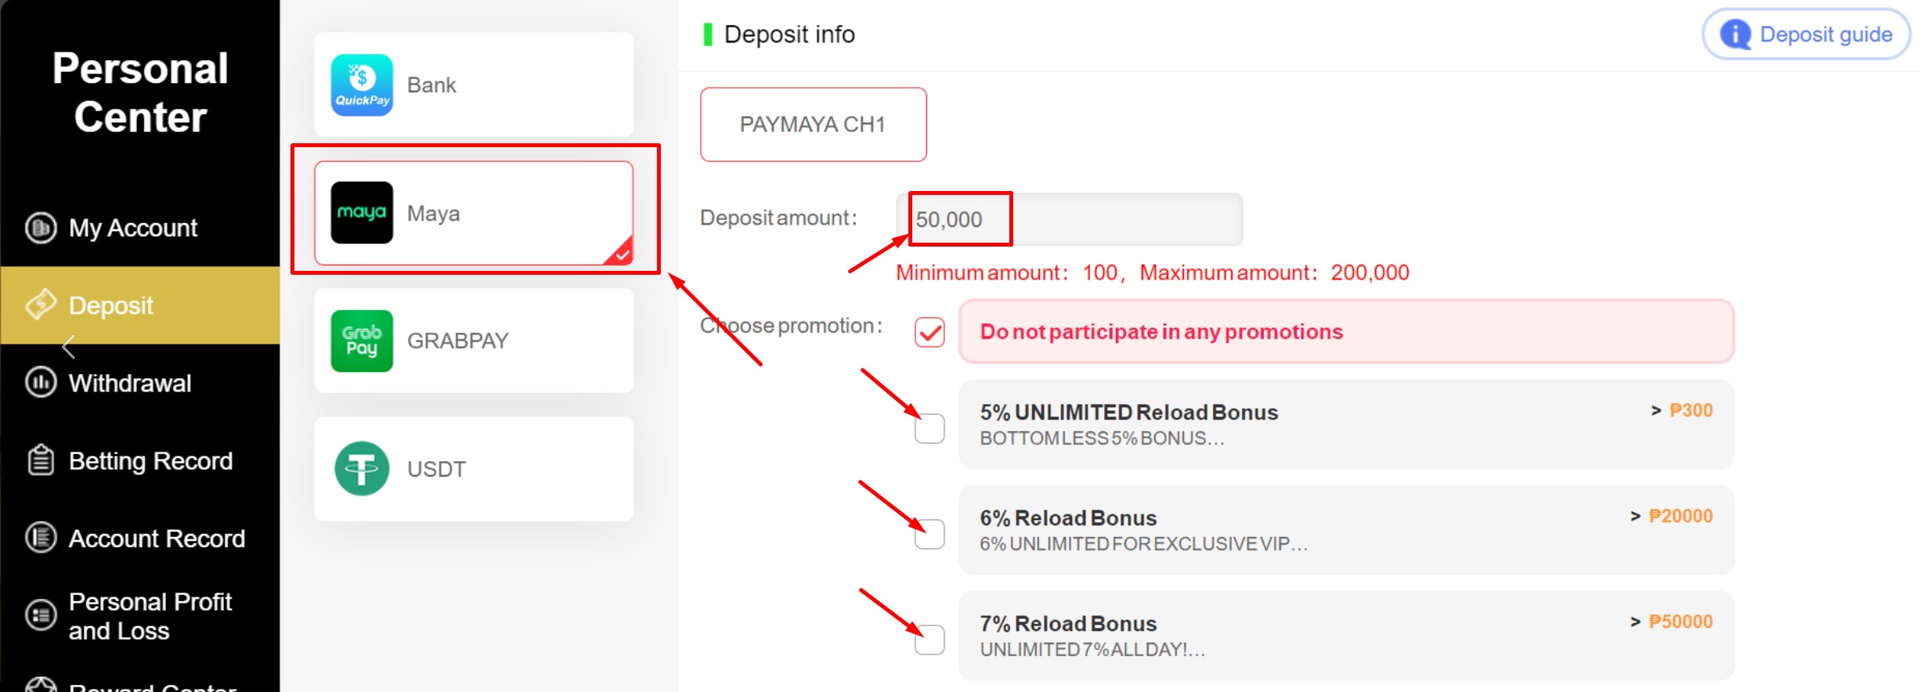Open My Account via its sidebar icon
Image resolution: width=1920 pixels, height=692 pixels.
pyautogui.click(x=41, y=228)
